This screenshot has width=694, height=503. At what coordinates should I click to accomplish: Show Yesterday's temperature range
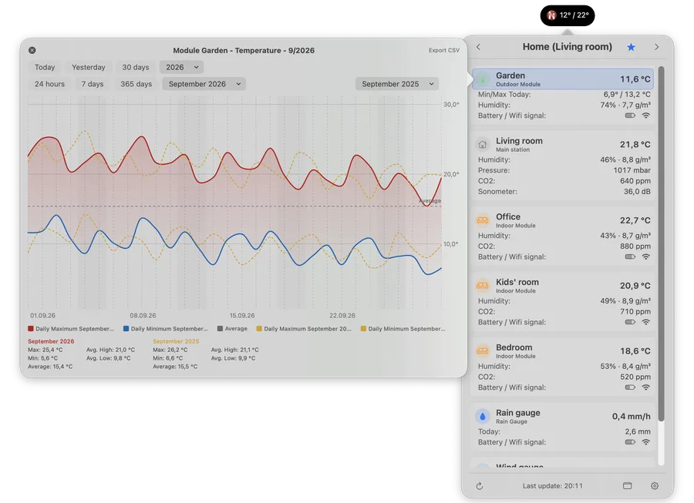(89, 67)
